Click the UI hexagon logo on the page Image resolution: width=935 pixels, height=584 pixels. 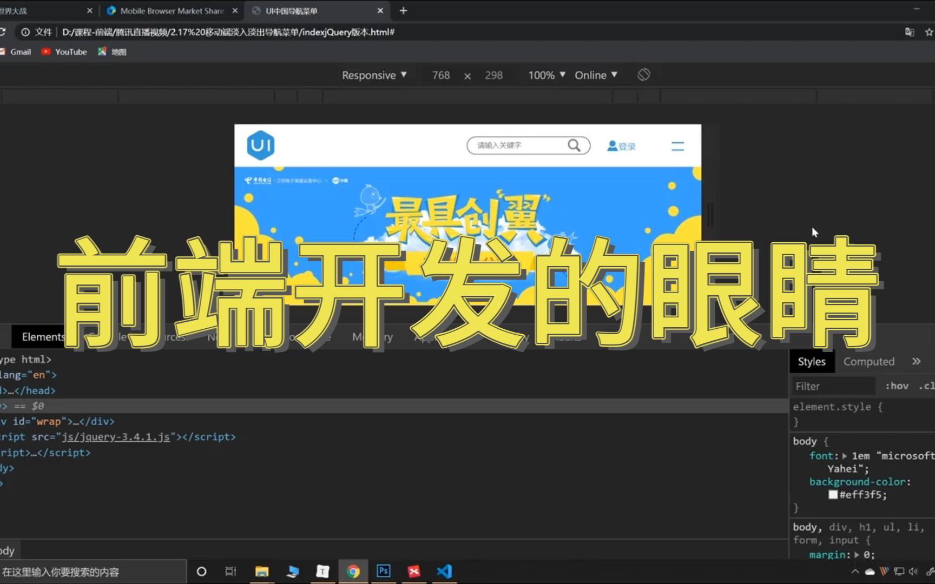click(x=260, y=145)
